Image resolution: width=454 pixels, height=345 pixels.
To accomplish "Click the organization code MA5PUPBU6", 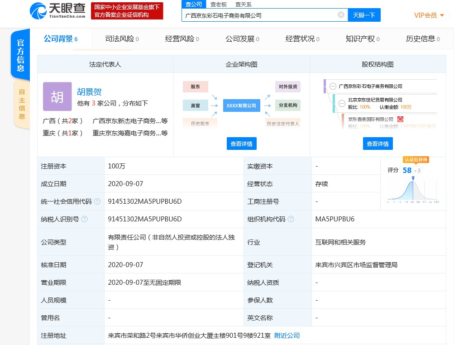I will (x=335, y=219).
